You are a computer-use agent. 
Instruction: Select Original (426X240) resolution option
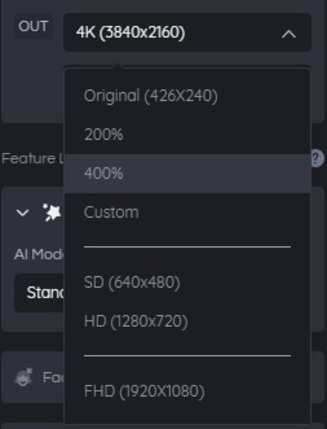[x=151, y=96]
